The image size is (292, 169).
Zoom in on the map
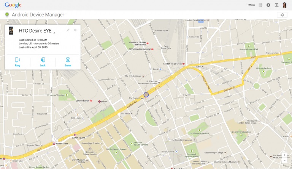click(x=284, y=155)
